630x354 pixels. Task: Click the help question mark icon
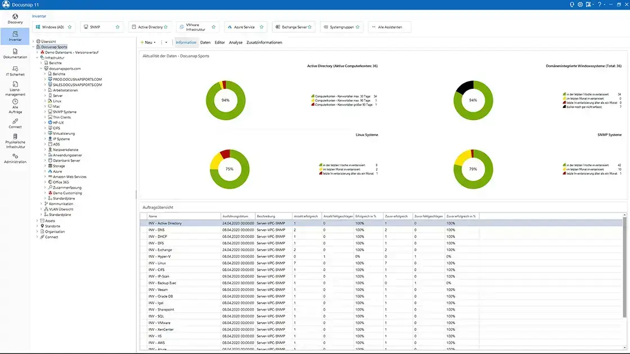(x=599, y=4)
